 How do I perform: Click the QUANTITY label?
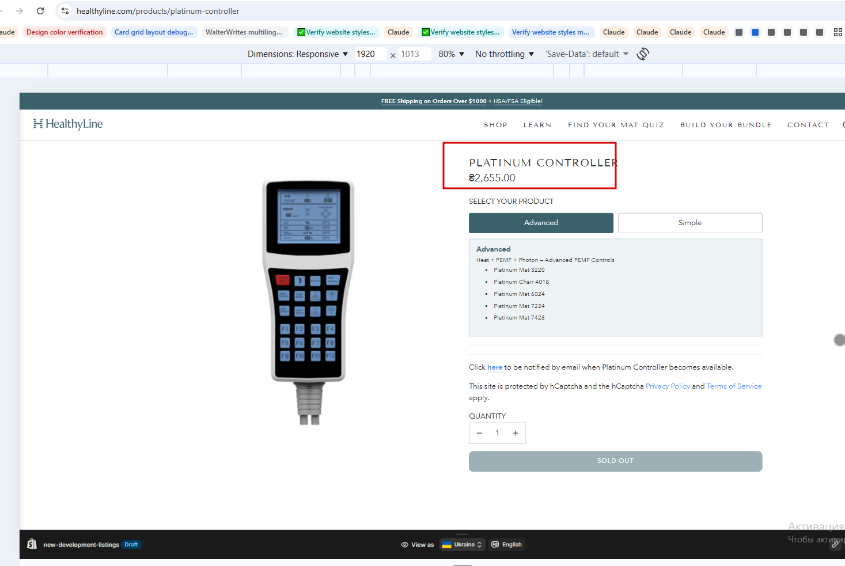[x=487, y=416]
